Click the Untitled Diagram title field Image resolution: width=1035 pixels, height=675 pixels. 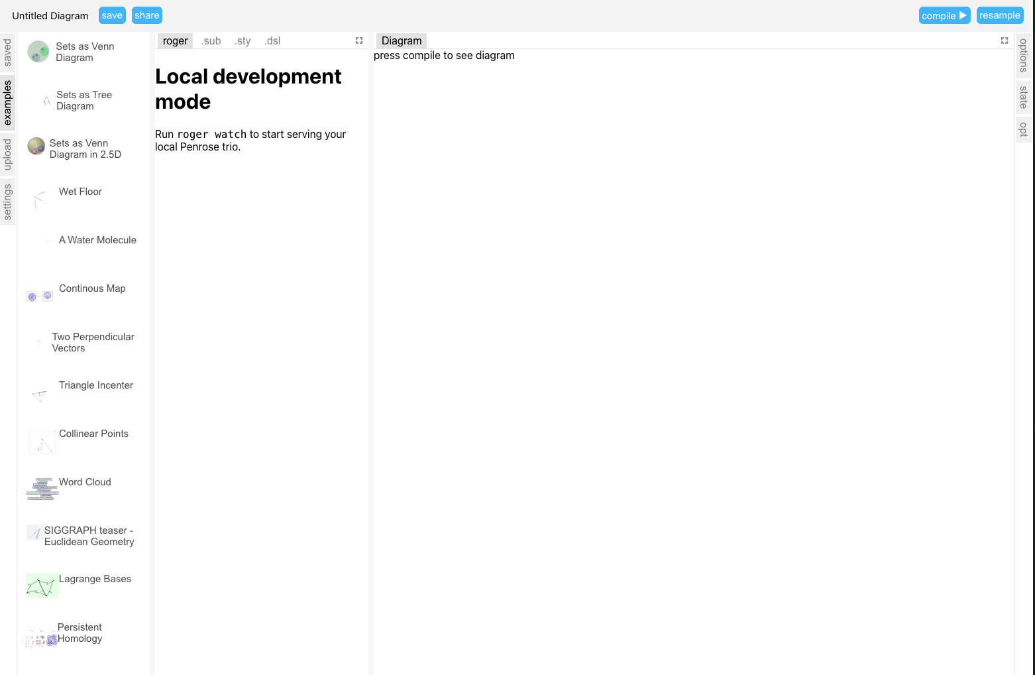click(x=50, y=15)
